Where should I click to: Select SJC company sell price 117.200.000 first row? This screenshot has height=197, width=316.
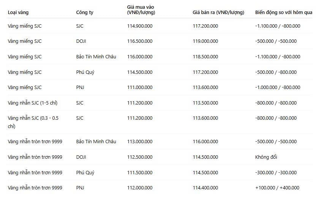[205, 26]
